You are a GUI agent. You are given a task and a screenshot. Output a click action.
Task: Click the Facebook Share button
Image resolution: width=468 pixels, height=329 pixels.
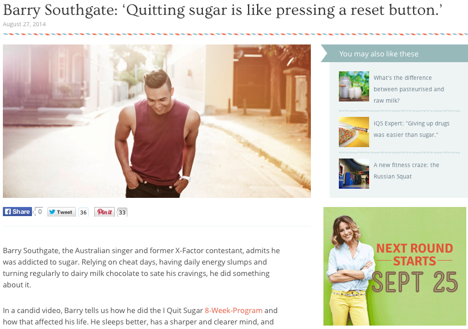[x=17, y=212]
